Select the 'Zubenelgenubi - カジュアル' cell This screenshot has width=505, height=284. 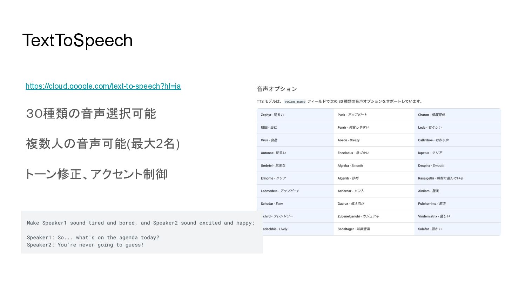(x=374, y=216)
